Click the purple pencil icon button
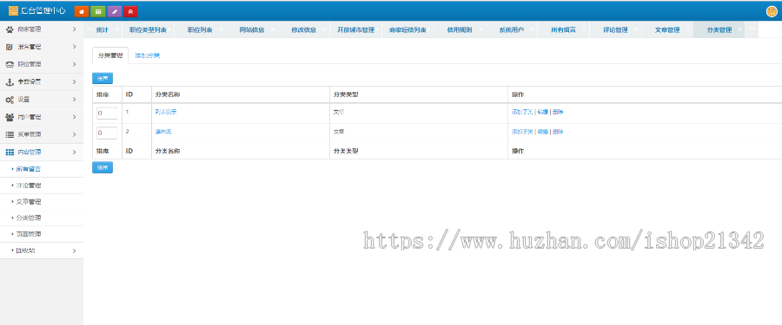 click(114, 11)
